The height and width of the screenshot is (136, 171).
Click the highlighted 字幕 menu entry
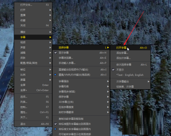[33, 37]
